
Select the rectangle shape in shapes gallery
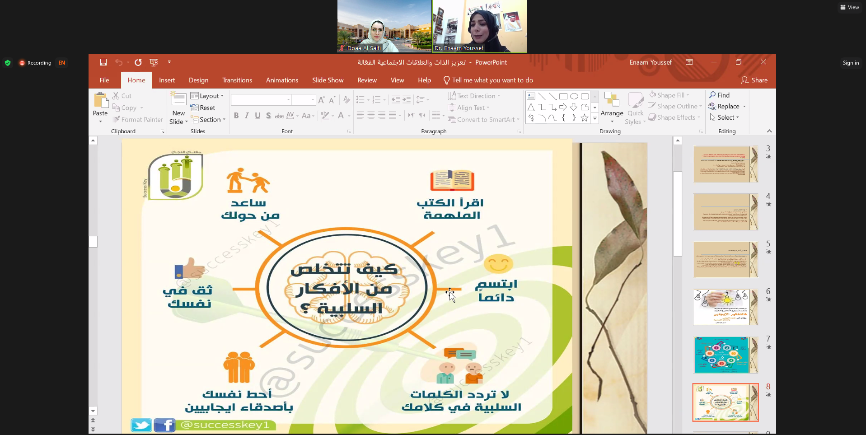click(x=563, y=96)
